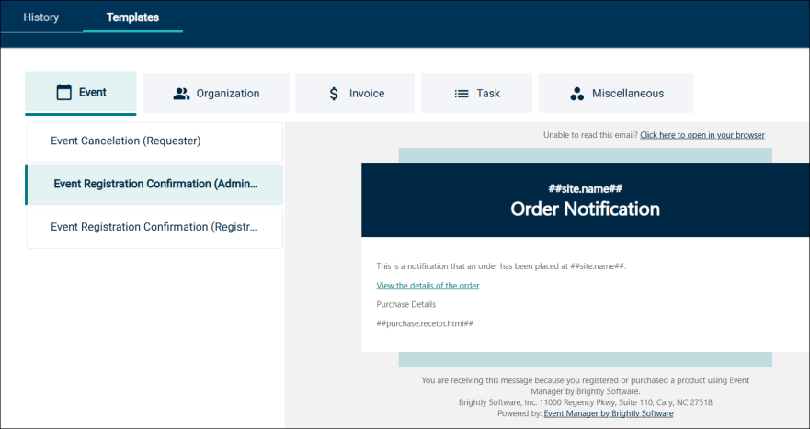This screenshot has height=429, width=810.
Task: Click the people icon on Organization tab
Action: pos(181,94)
